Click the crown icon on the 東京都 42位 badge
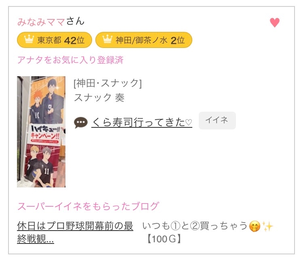 (x=29, y=39)
